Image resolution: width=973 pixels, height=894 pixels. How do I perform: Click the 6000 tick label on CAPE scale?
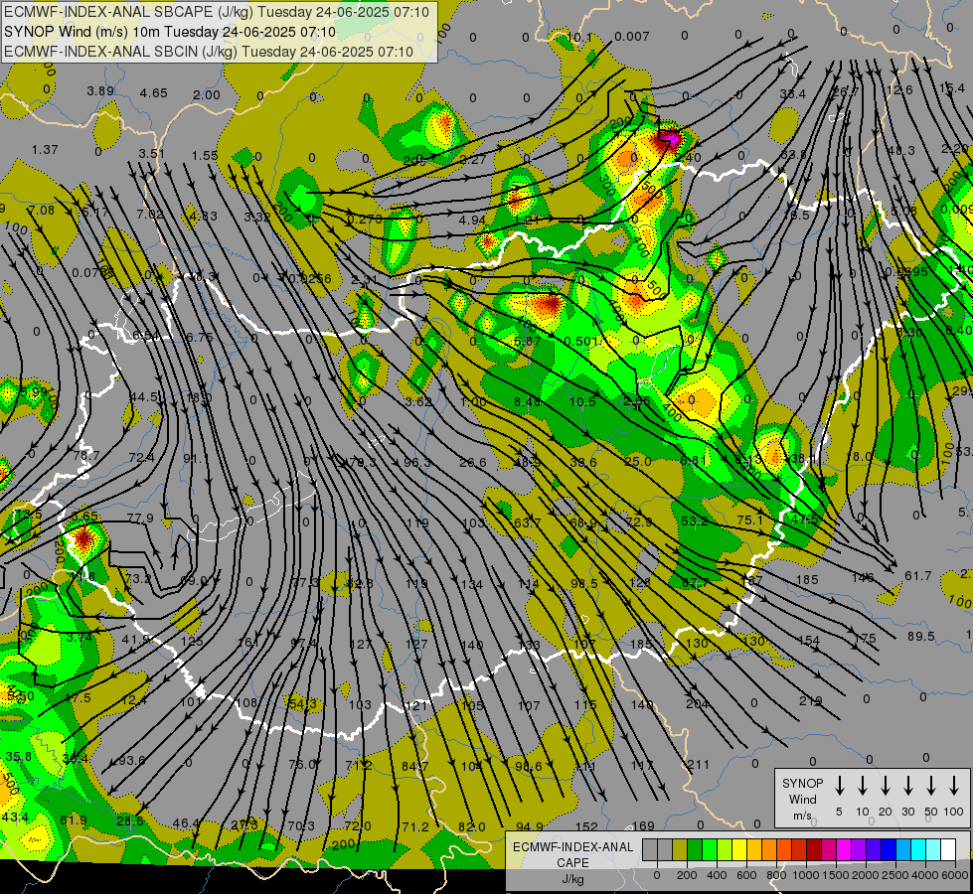(x=955, y=875)
